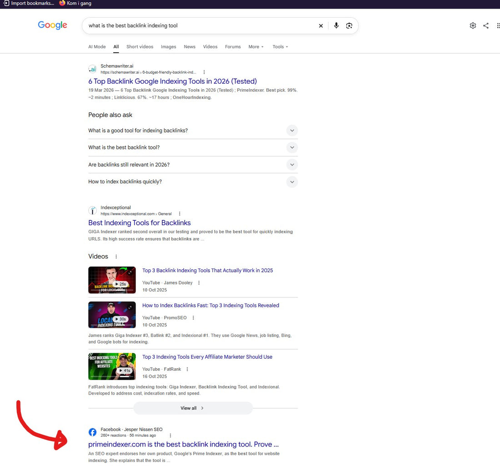The width and height of the screenshot is (500, 472).
Task: Play FatRank 41s video thumbnail
Action: [x=112, y=366]
